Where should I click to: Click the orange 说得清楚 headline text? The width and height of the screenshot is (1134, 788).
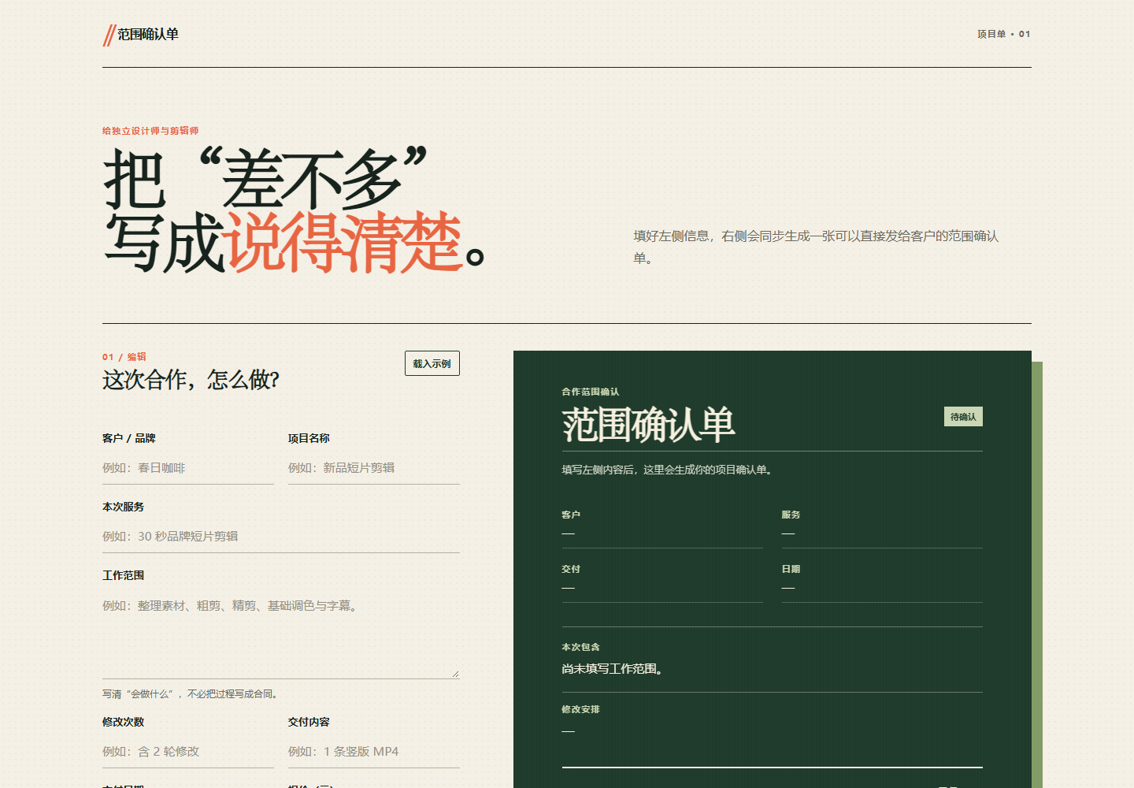(344, 243)
